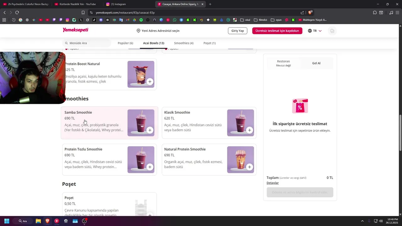This screenshot has height=226, width=402.
Task: Click the address bar URL
Action: (125, 13)
